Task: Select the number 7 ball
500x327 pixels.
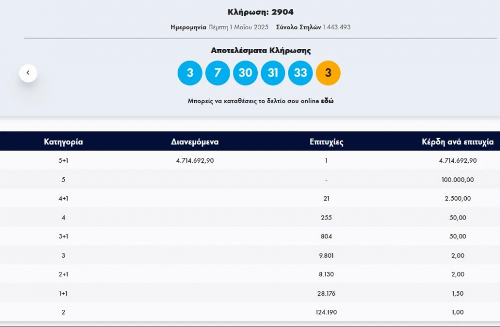Action: coord(217,73)
